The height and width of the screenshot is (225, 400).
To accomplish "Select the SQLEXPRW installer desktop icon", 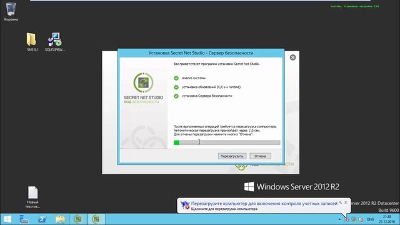I will tap(54, 42).
